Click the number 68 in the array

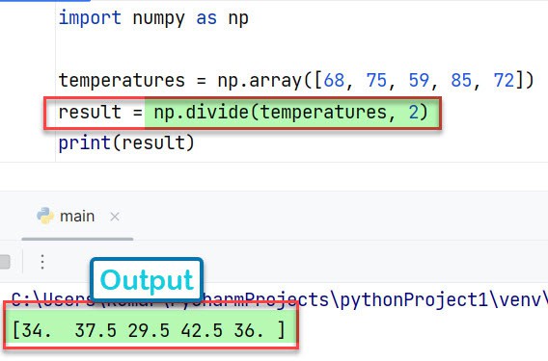click(334, 81)
